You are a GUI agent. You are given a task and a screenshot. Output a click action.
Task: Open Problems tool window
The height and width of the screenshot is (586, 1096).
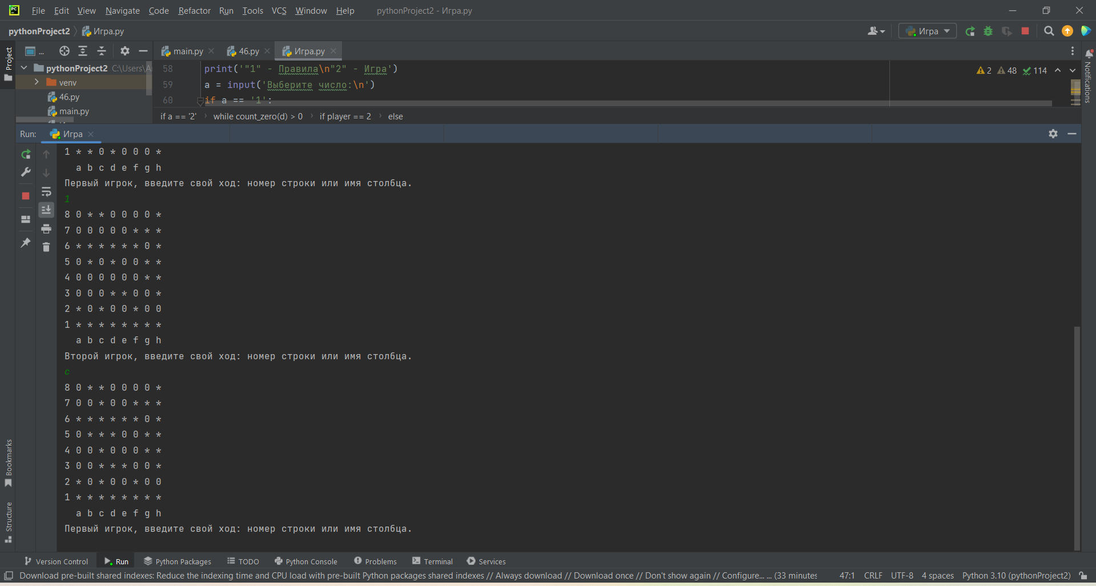pos(375,561)
